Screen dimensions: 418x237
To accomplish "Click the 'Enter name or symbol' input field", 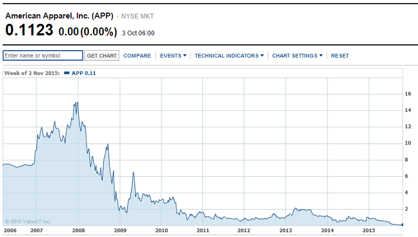I will 43,55.
